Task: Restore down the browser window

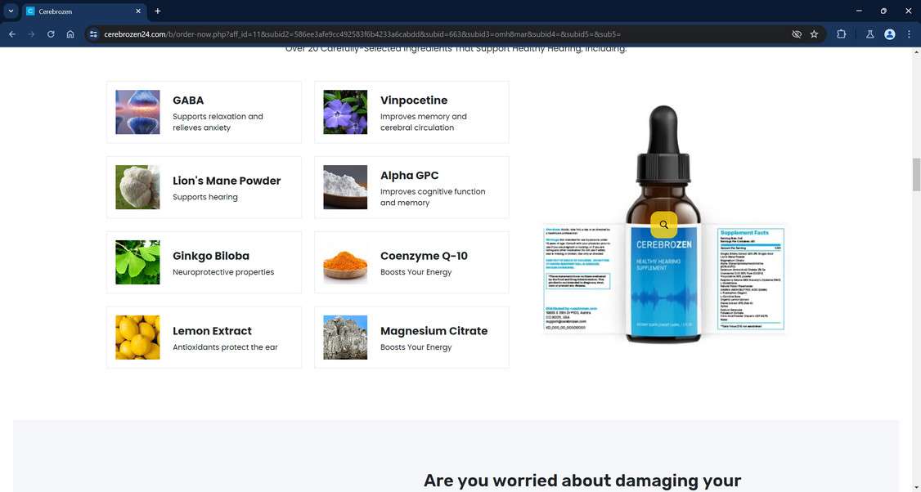Action: 883,11
